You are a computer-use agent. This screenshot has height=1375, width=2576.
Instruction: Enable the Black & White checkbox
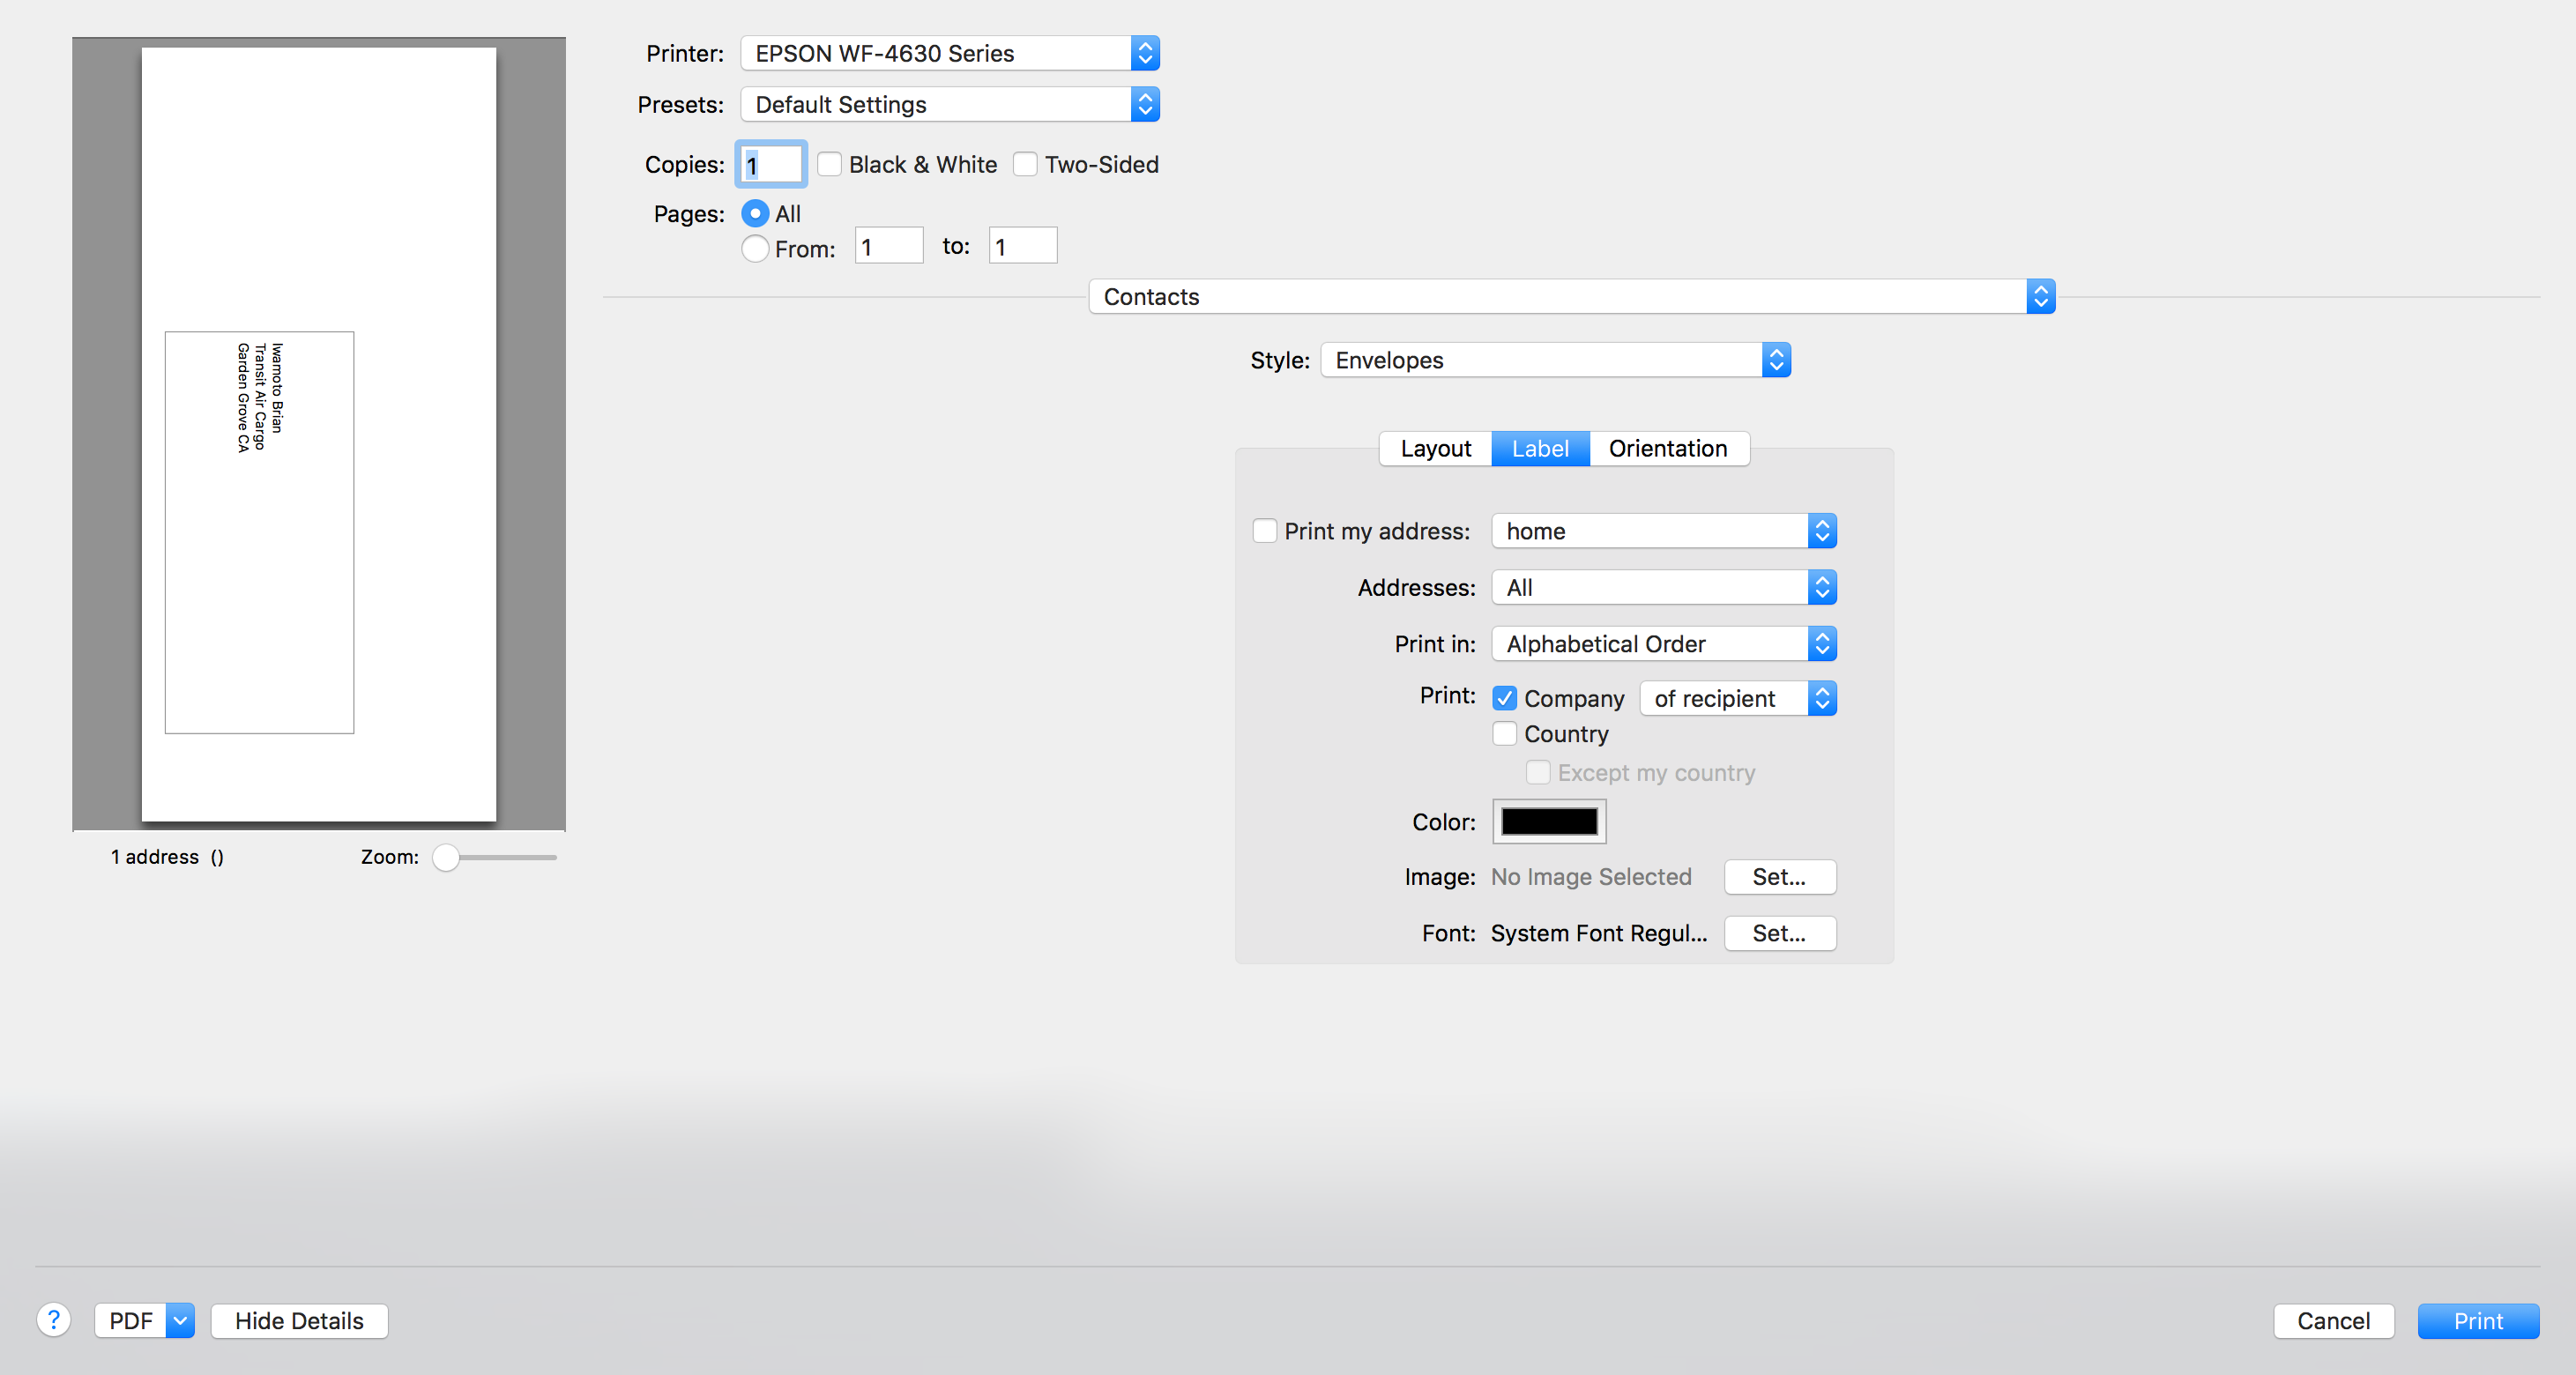point(829,165)
